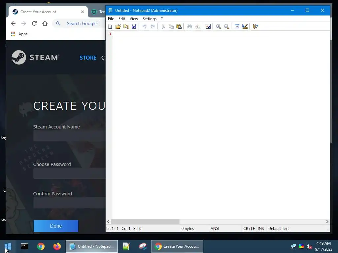Click the Steam logo on the page
Screen dimensions: 338x253
click(x=36, y=57)
